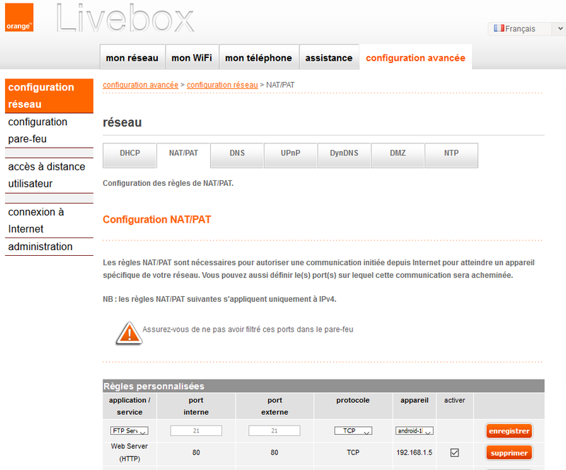Click the Règles personnalisées table header
Image resolution: width=566 pixels, height=470 pixels.
tap(323, 386)
